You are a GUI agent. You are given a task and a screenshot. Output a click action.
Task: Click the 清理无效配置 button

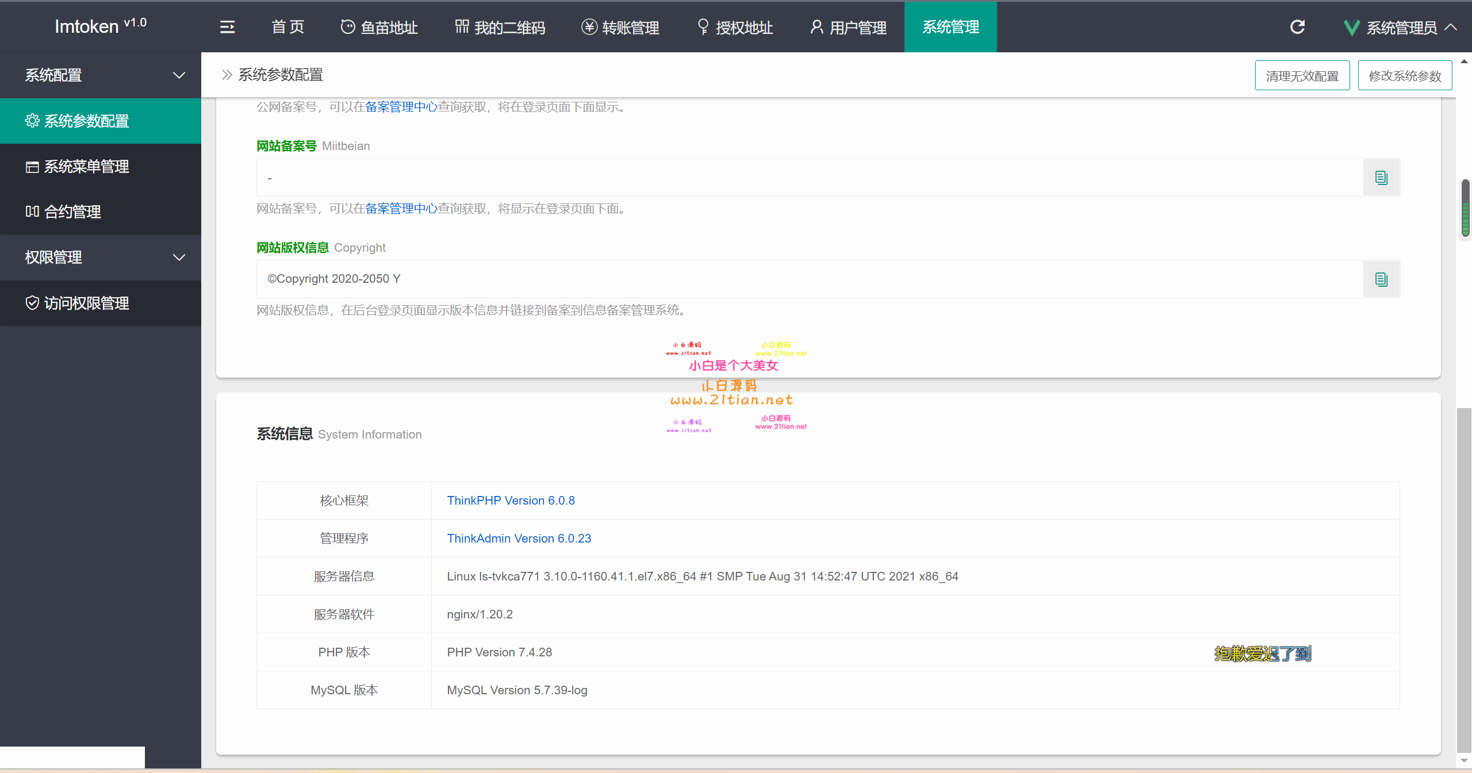[x=1302, y=76]
